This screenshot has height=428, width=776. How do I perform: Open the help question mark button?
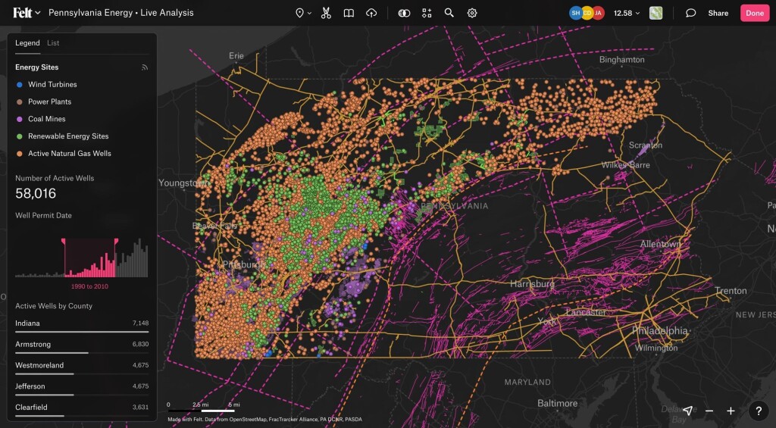[x=758, y=411]
